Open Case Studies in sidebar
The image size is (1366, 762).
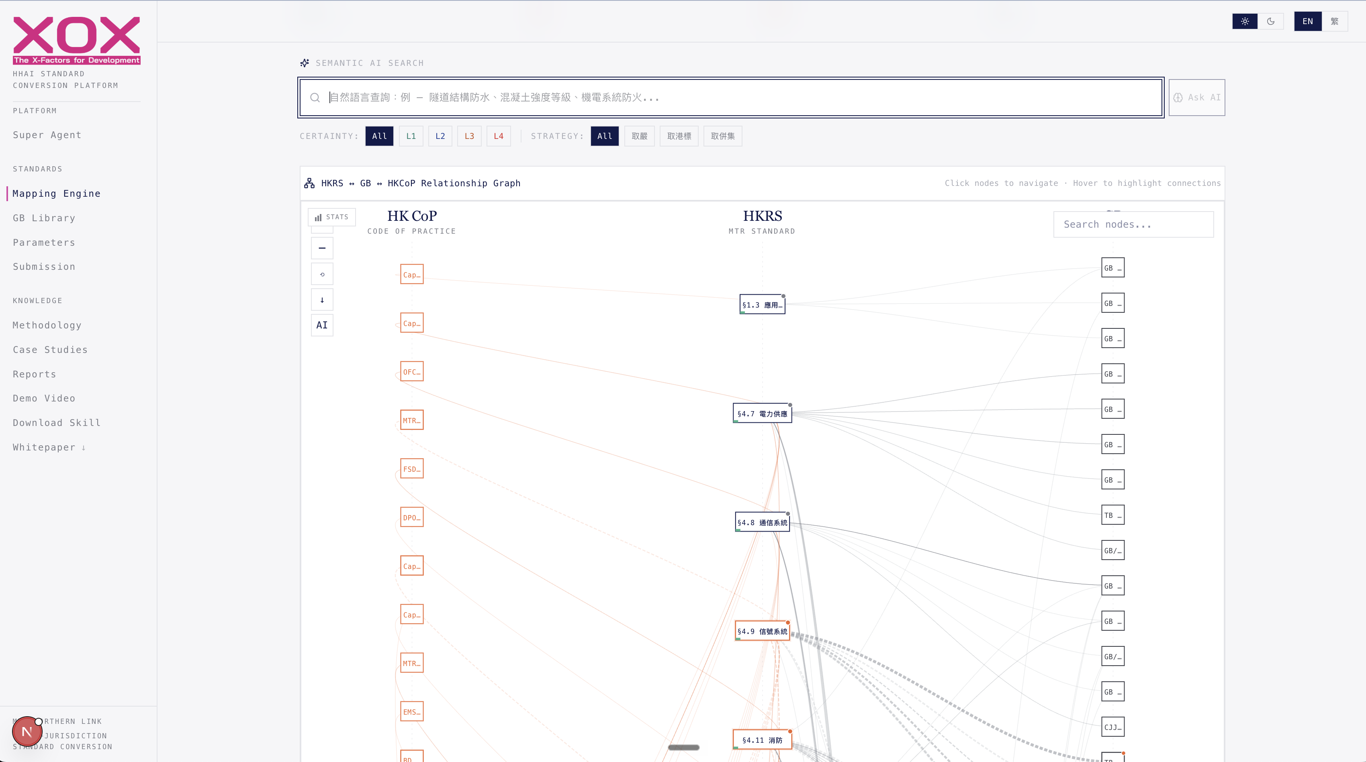(x=50, y=350)
